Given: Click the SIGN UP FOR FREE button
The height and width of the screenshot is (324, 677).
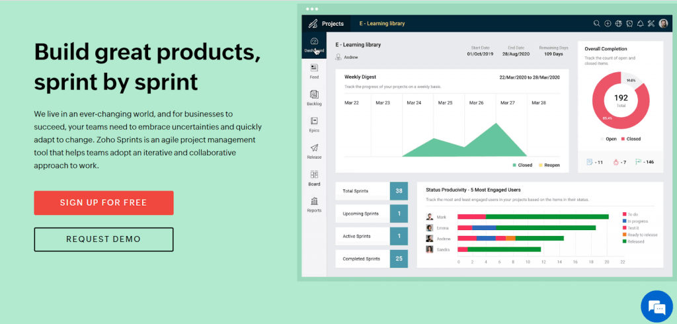Looking at the screenshot, I should [104, 202].
